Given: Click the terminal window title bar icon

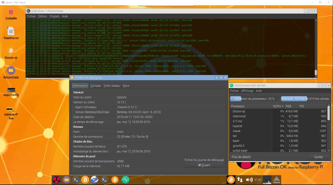Looking at the screenshot, I should click(x=28, y=11).
